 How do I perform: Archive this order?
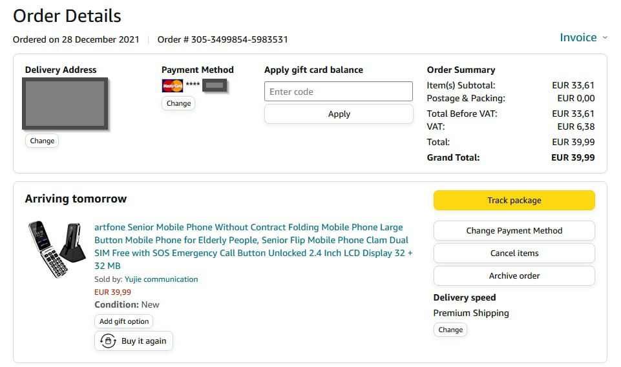point(514,275)
